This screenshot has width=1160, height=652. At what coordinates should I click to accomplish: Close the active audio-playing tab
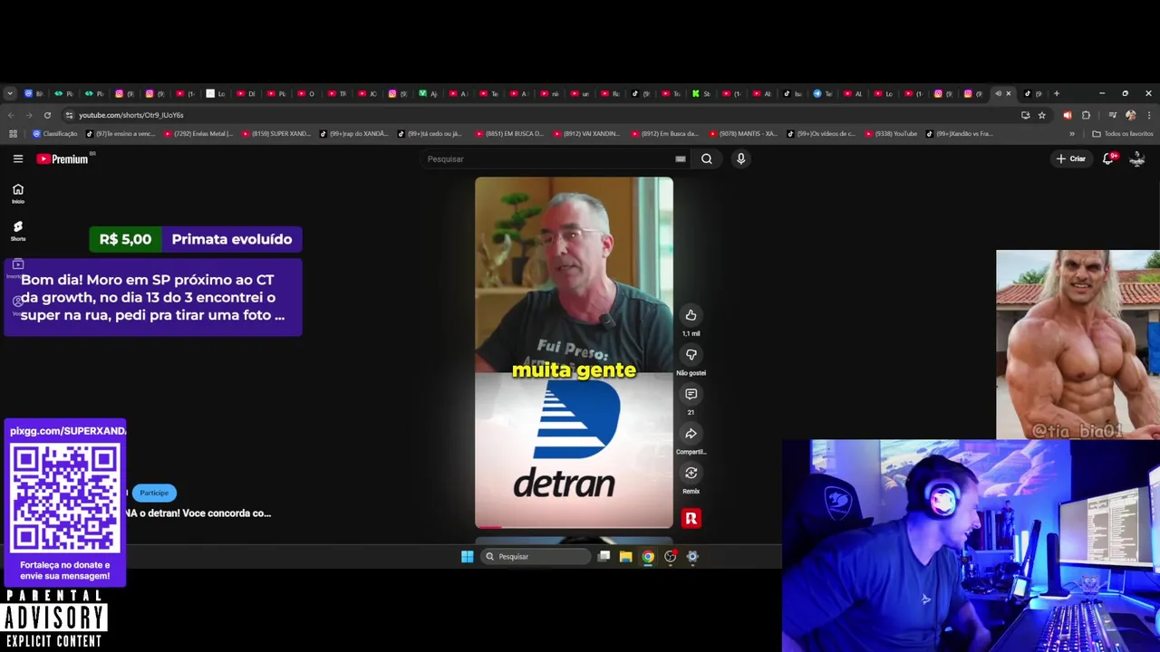(x=1008, y=93)
